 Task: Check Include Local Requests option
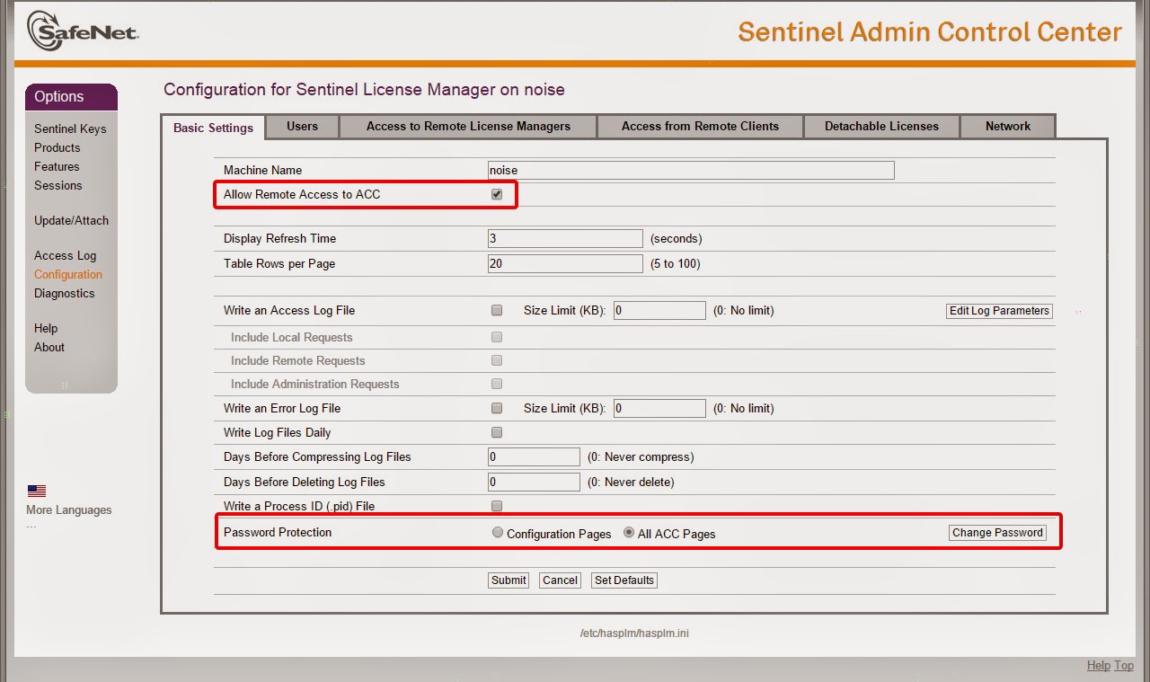497,338
